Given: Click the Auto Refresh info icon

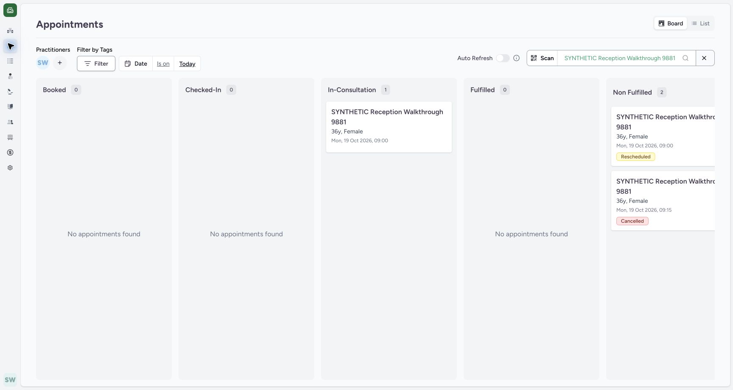Looking at the screenshot, I should click(516, 58).
